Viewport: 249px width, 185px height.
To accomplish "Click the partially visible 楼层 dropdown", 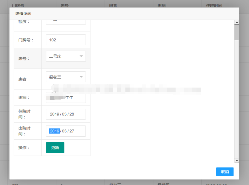I will (66, 22).
